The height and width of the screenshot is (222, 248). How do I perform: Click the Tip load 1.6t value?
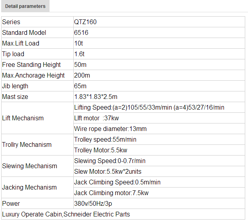coord(79,54)
